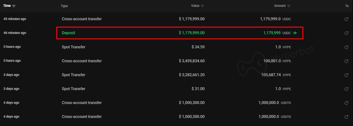Screen dimensions: 353x126
Task: Open Tx link for first 4 days ago transfer
Action: click(346, 103)
